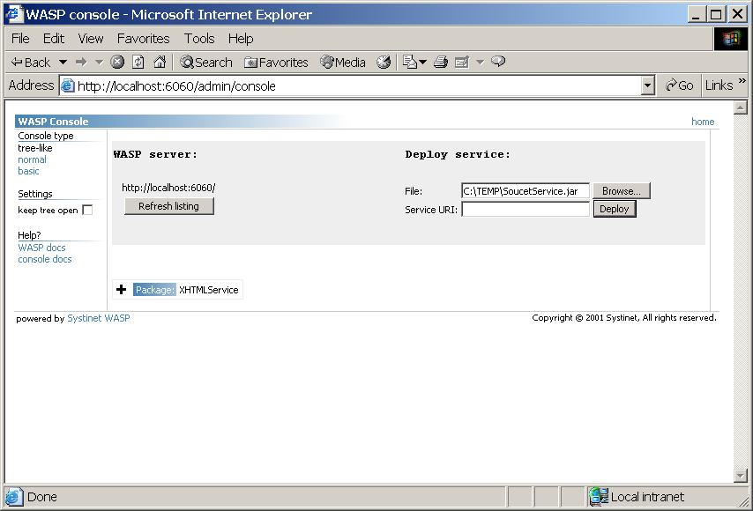Screen dimensions: 753x511
Task: Click the Discuss toolbar icon
Action: (x=498, y=62)
